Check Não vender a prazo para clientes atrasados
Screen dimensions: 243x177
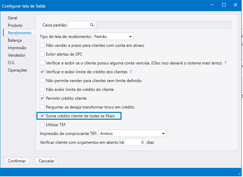click(x=42, y=45)
